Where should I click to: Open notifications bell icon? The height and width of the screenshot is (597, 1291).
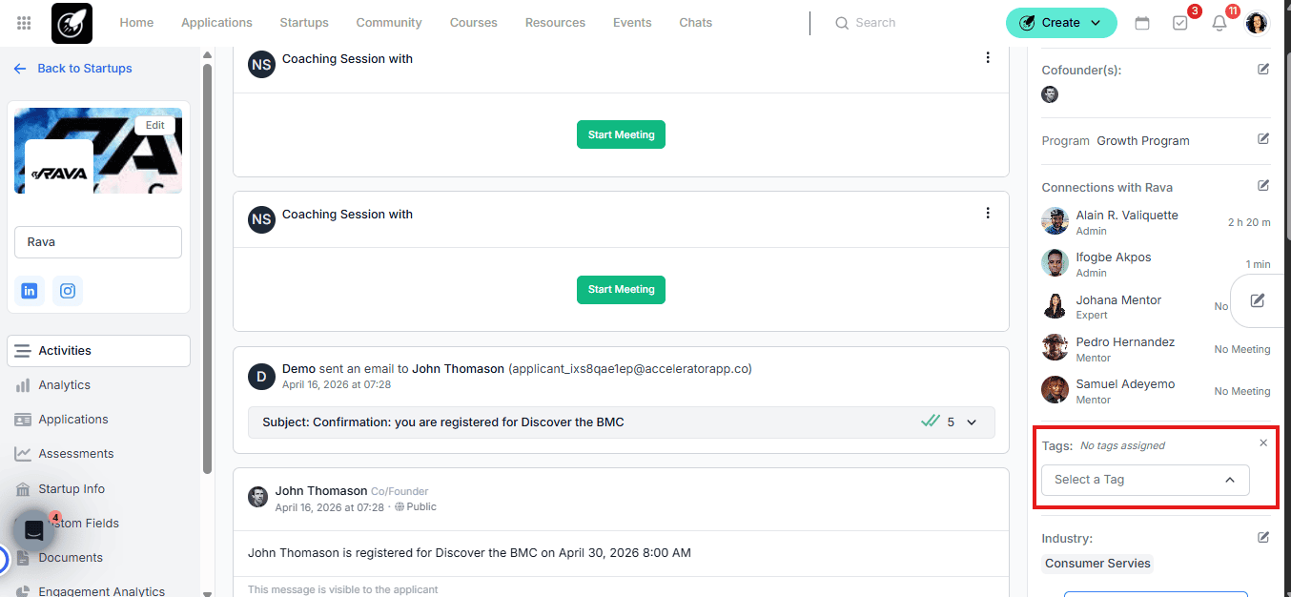1219,23
